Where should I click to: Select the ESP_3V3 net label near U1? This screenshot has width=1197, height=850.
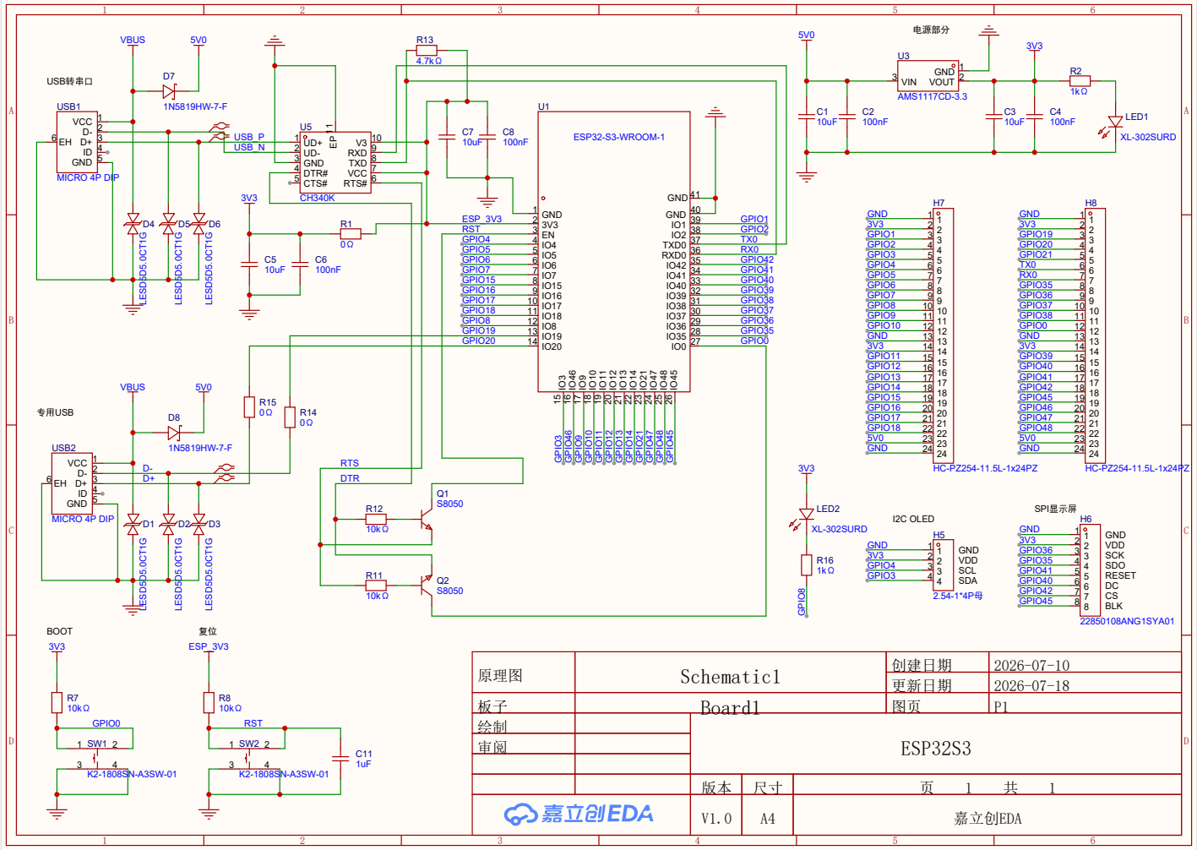(482, 219)
